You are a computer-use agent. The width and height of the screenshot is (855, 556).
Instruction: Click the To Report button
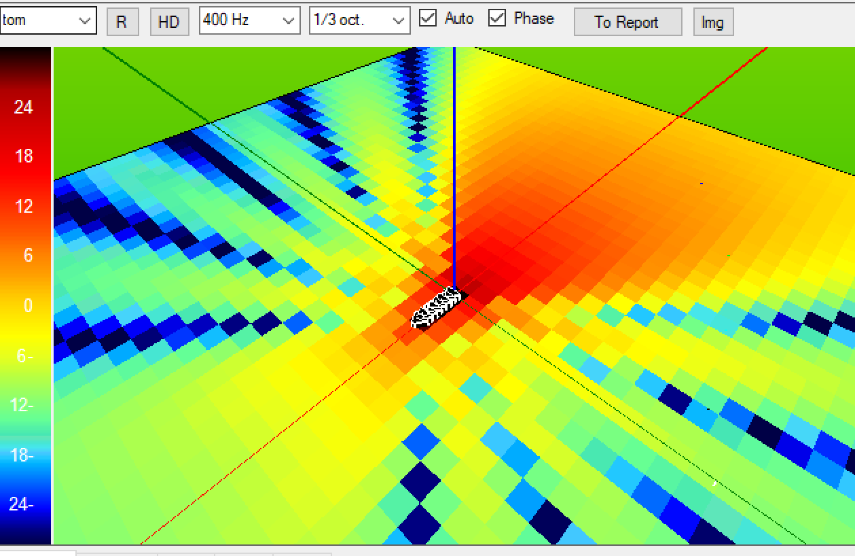click(x=627, y=22)
